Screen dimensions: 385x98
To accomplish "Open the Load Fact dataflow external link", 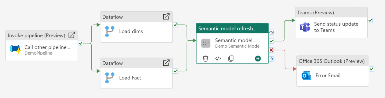I will click(166, 63).
